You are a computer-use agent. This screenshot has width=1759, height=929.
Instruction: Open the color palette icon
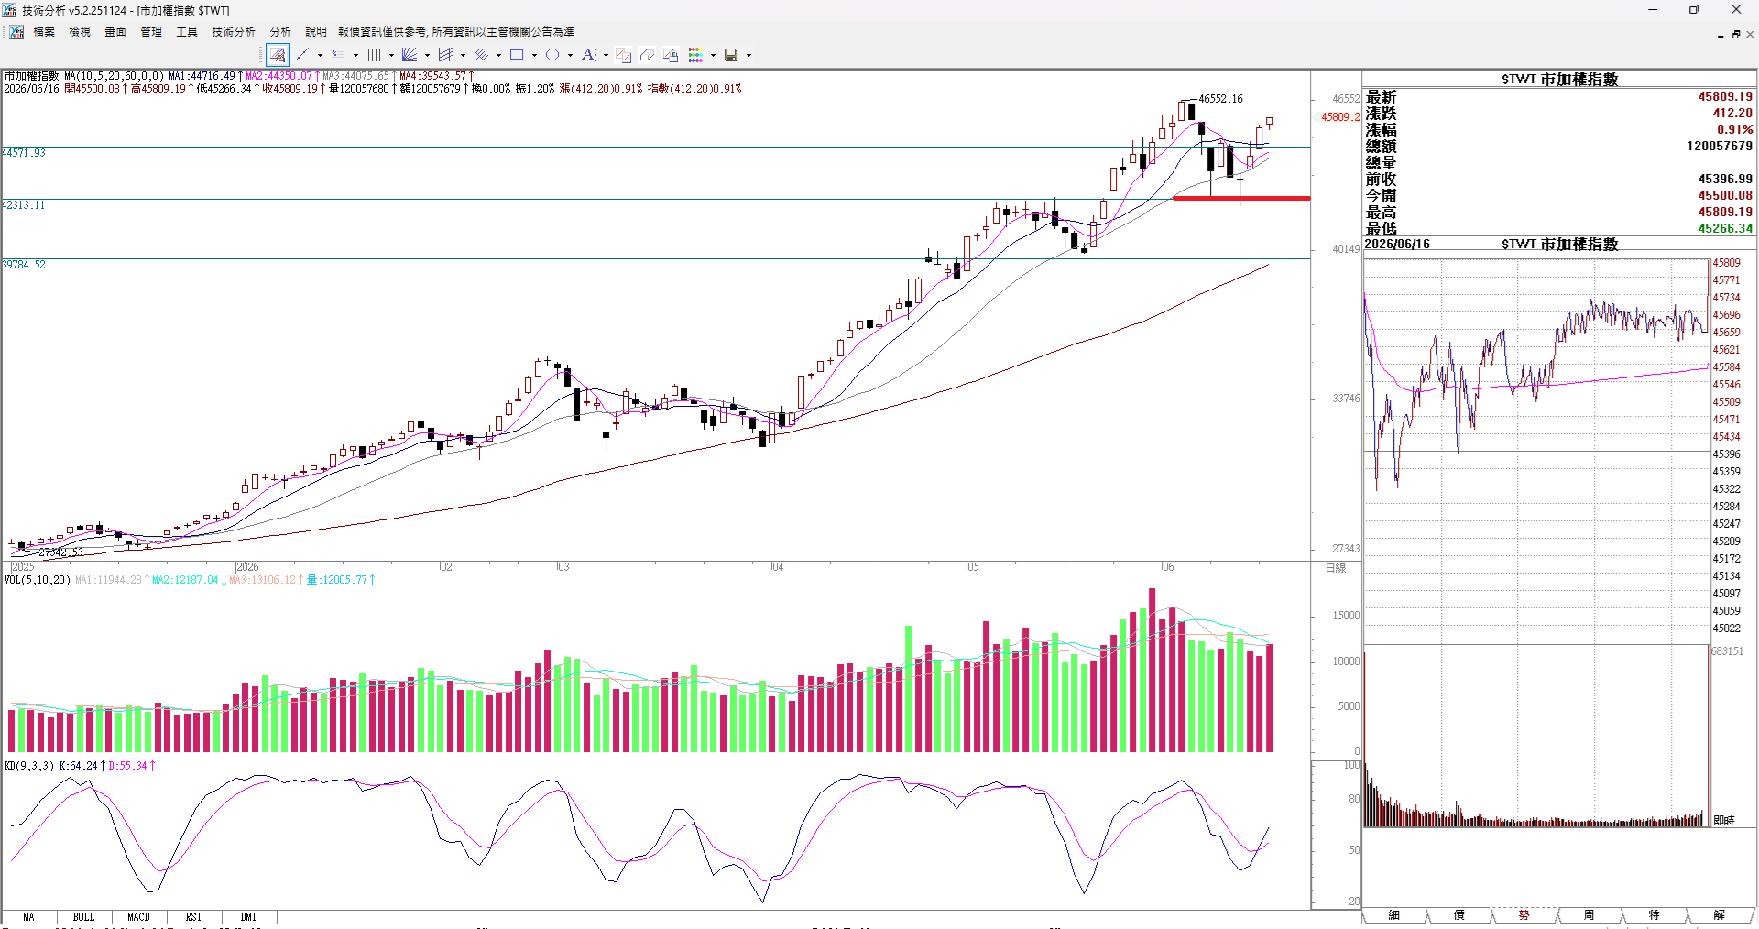tap(695, 55)
